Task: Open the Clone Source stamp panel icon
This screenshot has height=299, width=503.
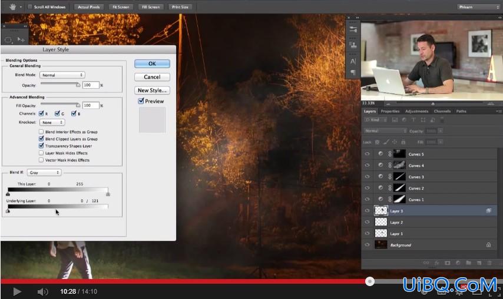Action: pyautogui.click(x=353, y=45)
